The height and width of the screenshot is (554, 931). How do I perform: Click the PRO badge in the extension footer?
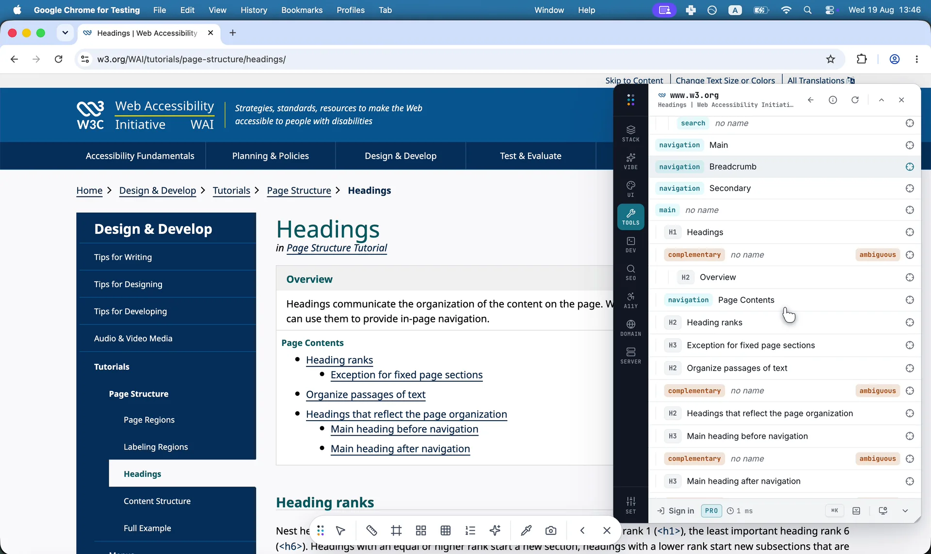click(711, 511)
